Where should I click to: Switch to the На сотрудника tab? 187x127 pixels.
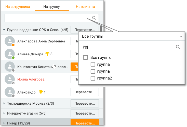18,7
